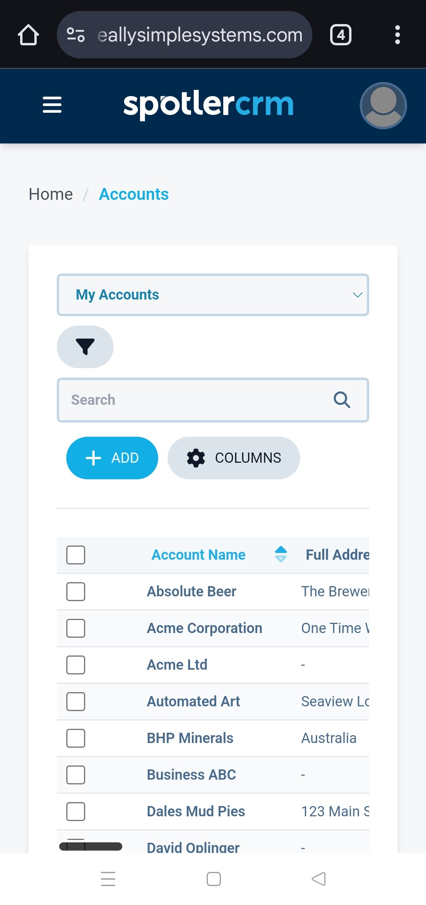Click the ADD account button
The image size is (426, 905).
(112, 458)
